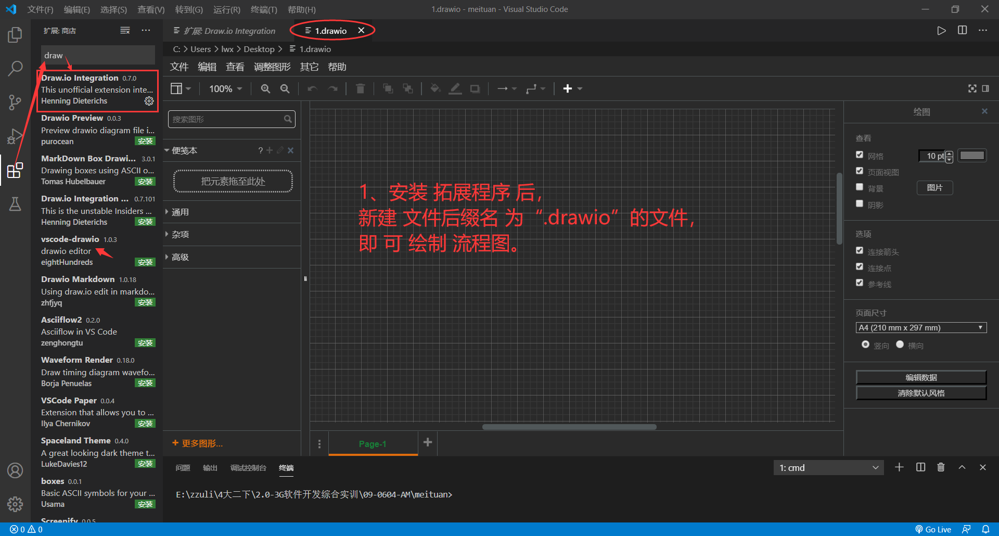Screen dimensions: 999x536
Task: Open the insert plus dropdown
Action: pos(572,89)
